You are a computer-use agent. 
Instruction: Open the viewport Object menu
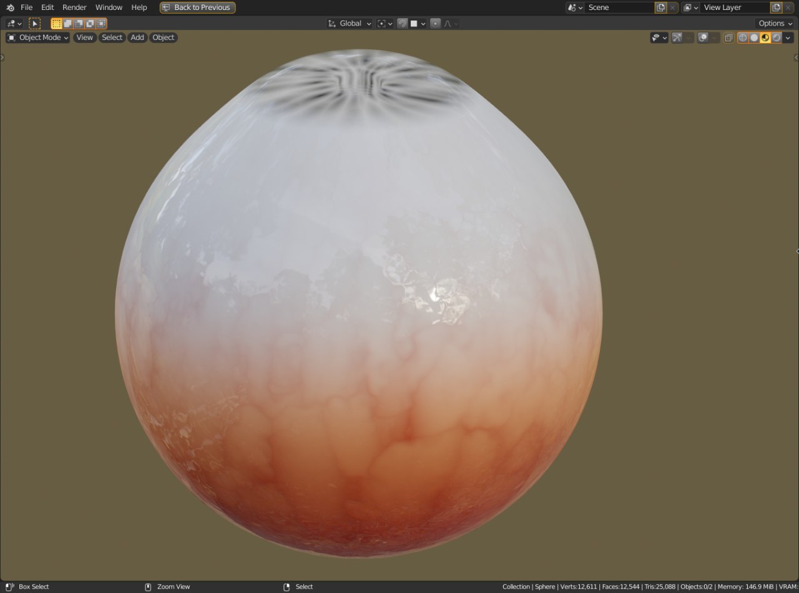164,37
